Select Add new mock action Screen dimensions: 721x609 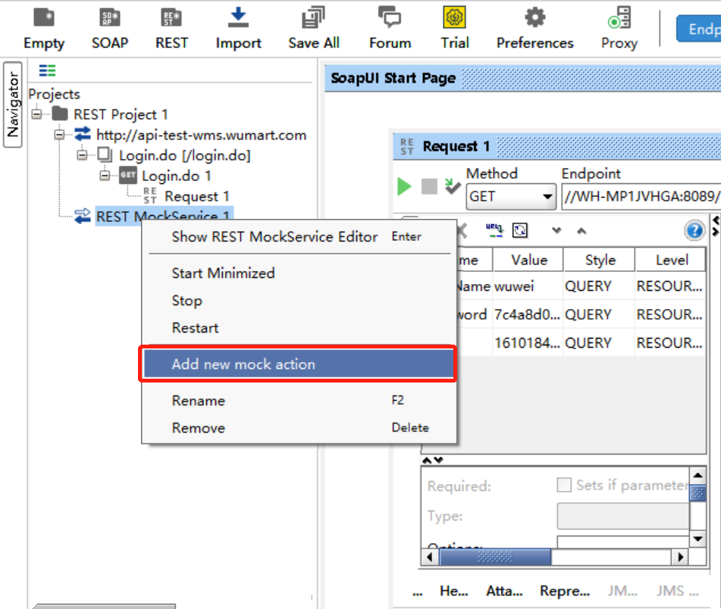299,364
